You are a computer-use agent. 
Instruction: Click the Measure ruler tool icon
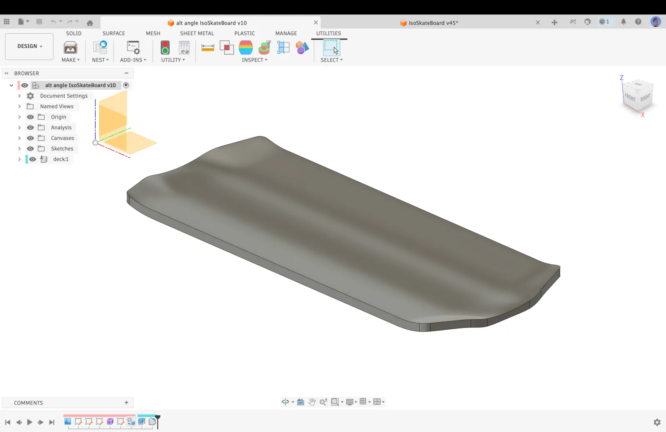point(207,48)
